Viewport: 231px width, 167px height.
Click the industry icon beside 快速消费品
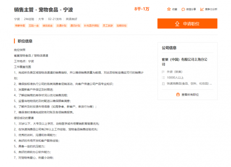(163, 83)
